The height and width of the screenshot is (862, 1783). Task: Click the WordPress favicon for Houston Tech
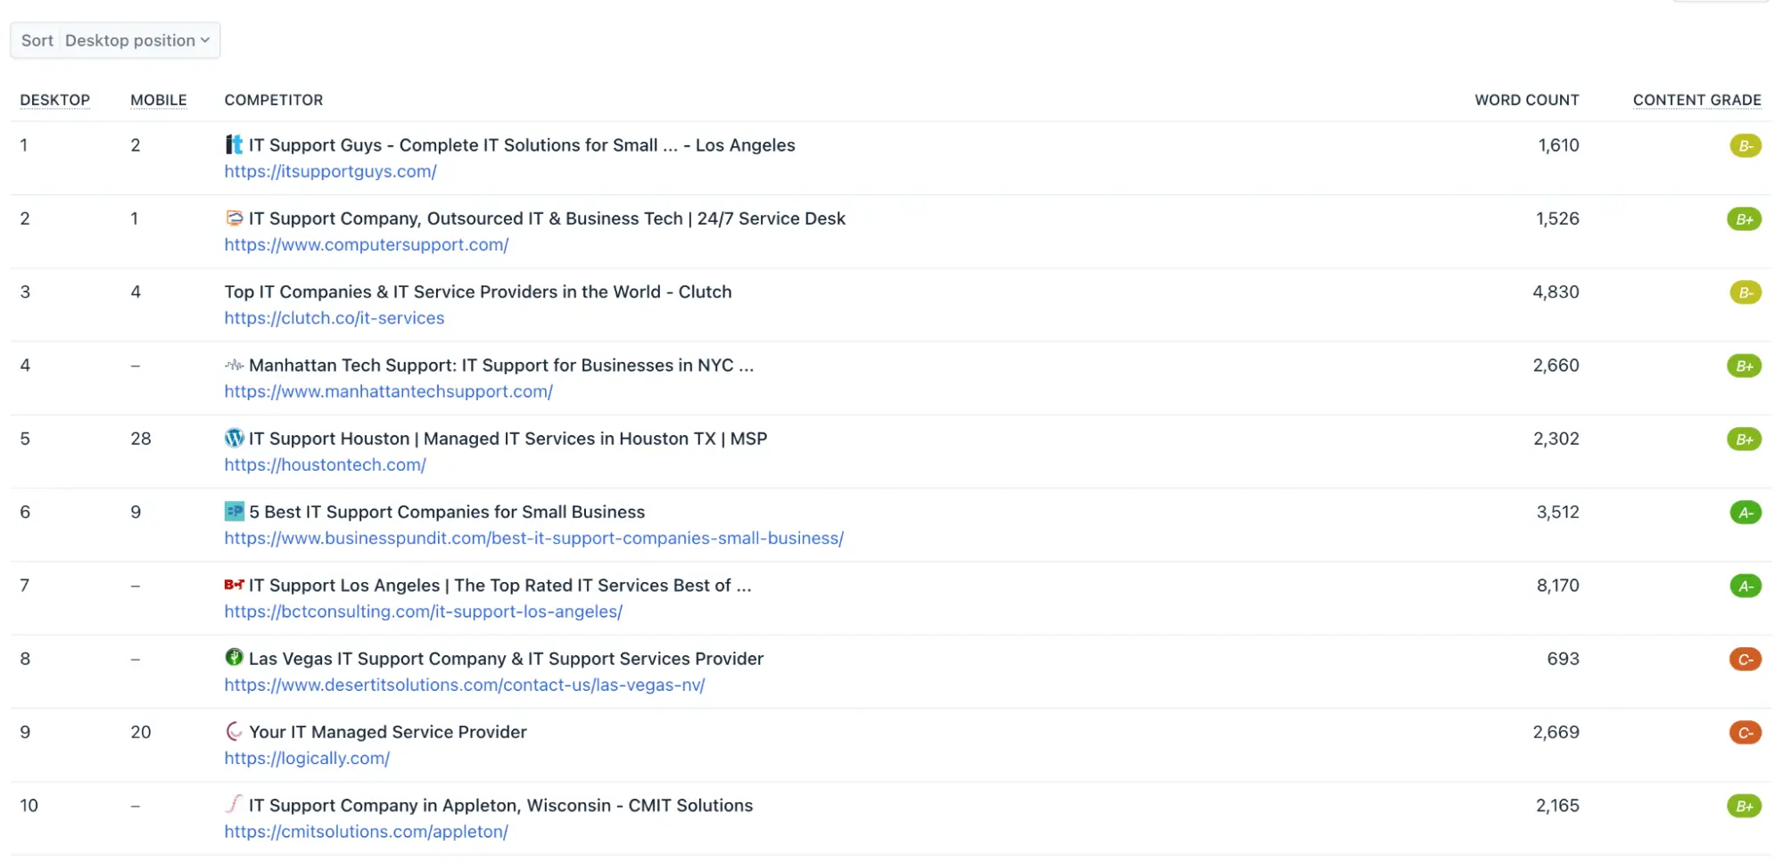pyautogui.click(x=234, y=438)
